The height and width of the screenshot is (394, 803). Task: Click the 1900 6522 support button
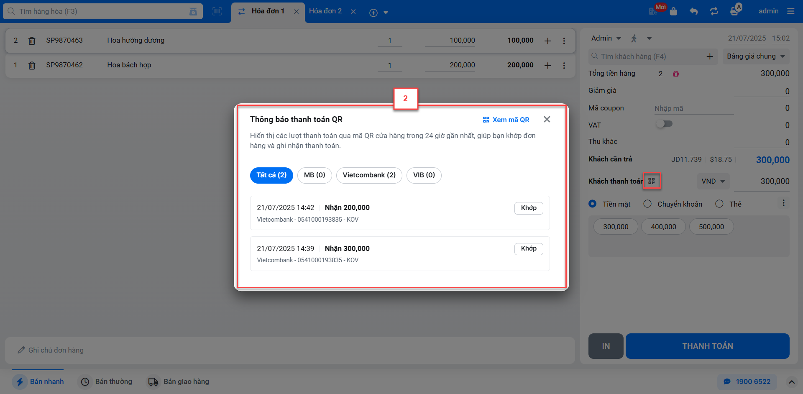(x=747, y=382)
